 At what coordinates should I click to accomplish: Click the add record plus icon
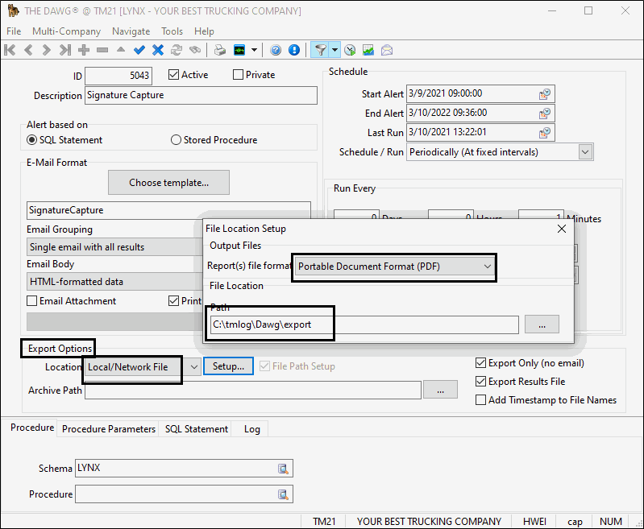tap(84, 50)
